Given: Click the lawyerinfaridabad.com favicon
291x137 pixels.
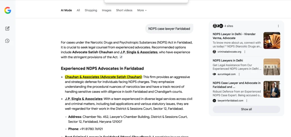Looking at the screenshot, I should click(214, 101).
